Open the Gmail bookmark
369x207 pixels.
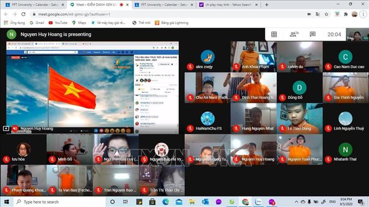pos(37,23)
